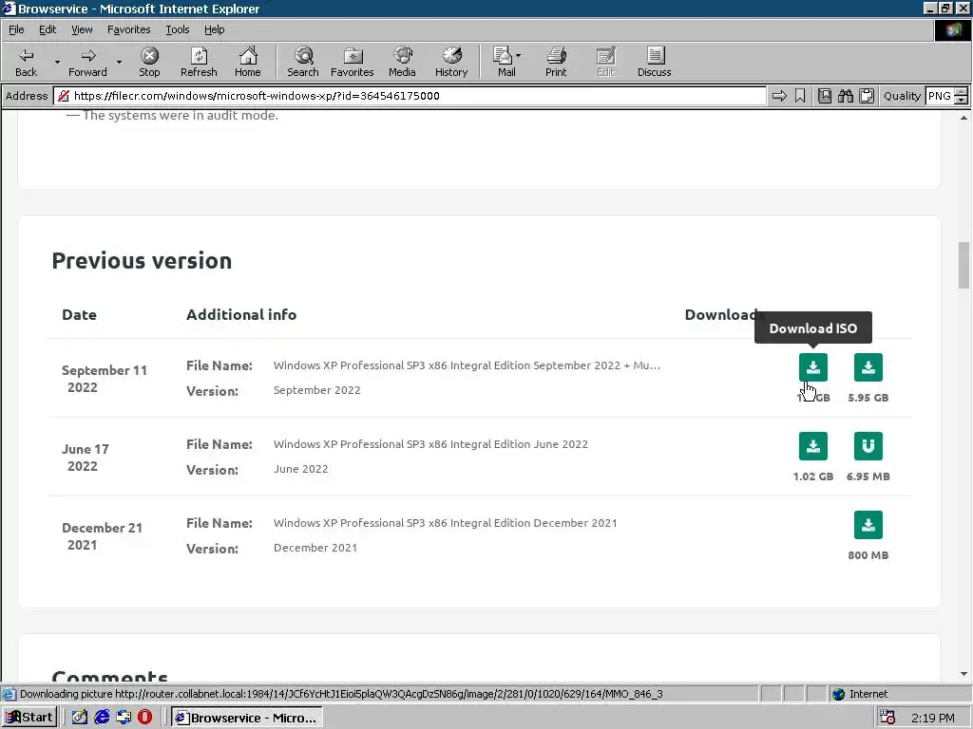The image size is (973, 729).
Task: Open the Favorites menu
Action: point(128,29)
